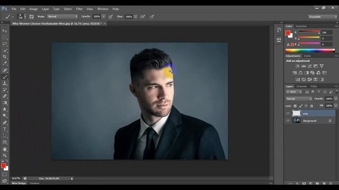Image resolution: width=339 pixels, height=190 pixels.
Task: Select the Blur tool
Action: point(5,109)
